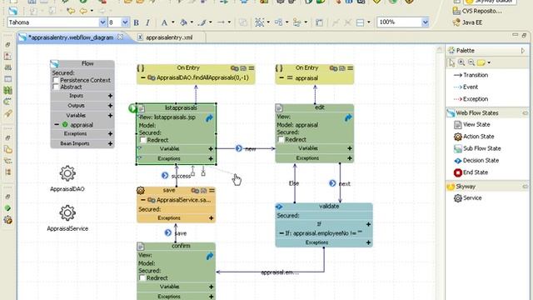Image resolution: width=533 pixels, height=300 pixels.
Task: Click the palette Zoom Out tool
Action: pyautogui.click(x=471, y=62)
